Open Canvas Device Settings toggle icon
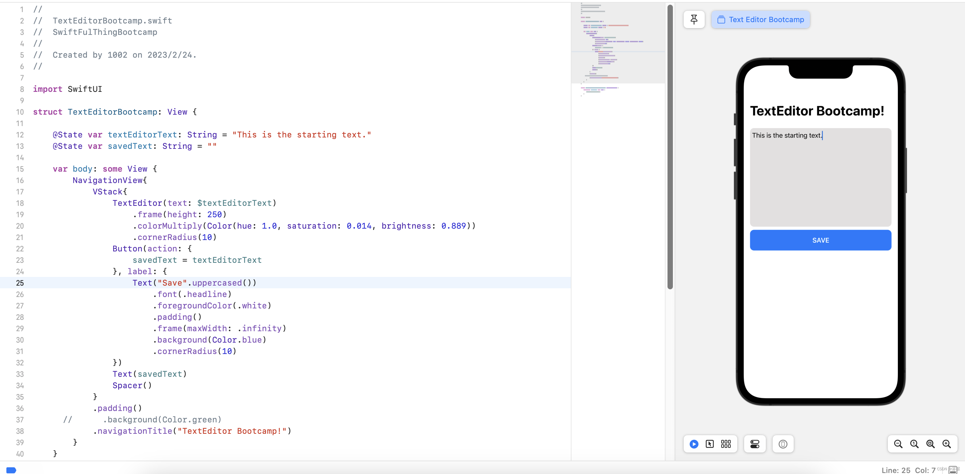Screen dimensions: 965x474 [754, 444]
